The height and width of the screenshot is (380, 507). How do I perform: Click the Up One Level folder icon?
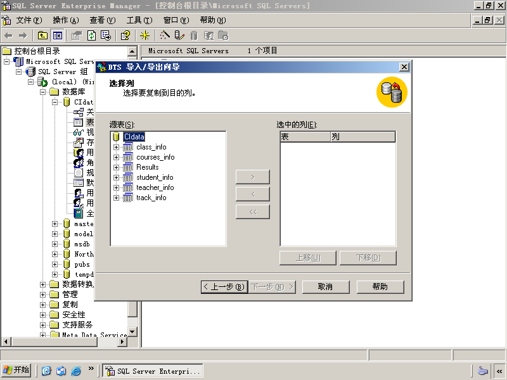[42, 35]
